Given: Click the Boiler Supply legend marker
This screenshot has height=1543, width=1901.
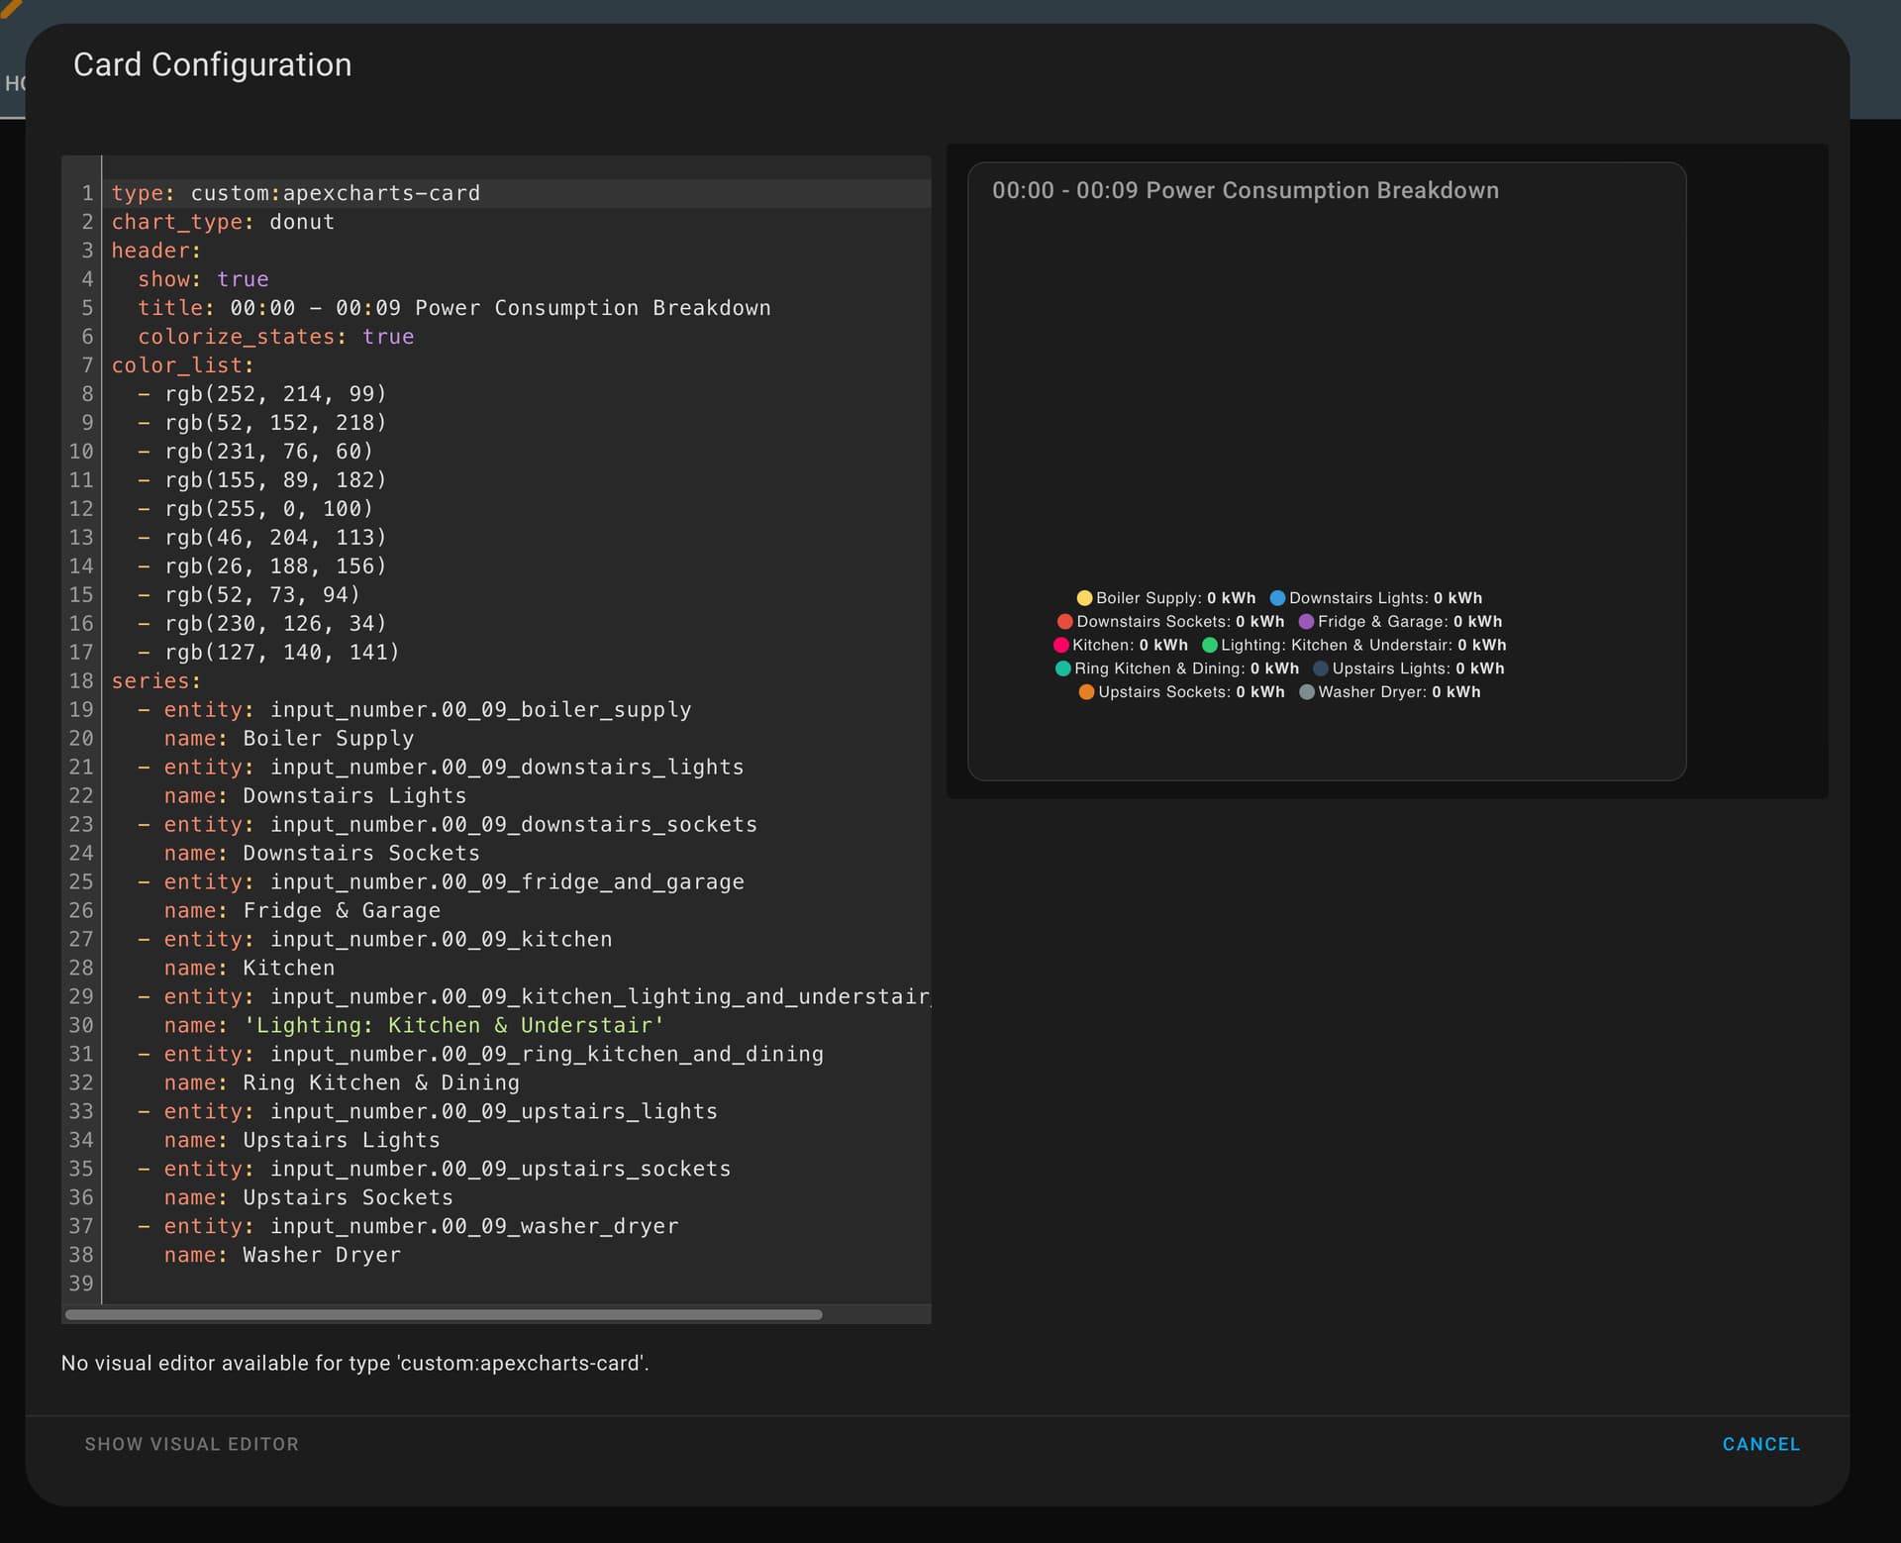Looking at the screenshot, I should (1086, 598).
